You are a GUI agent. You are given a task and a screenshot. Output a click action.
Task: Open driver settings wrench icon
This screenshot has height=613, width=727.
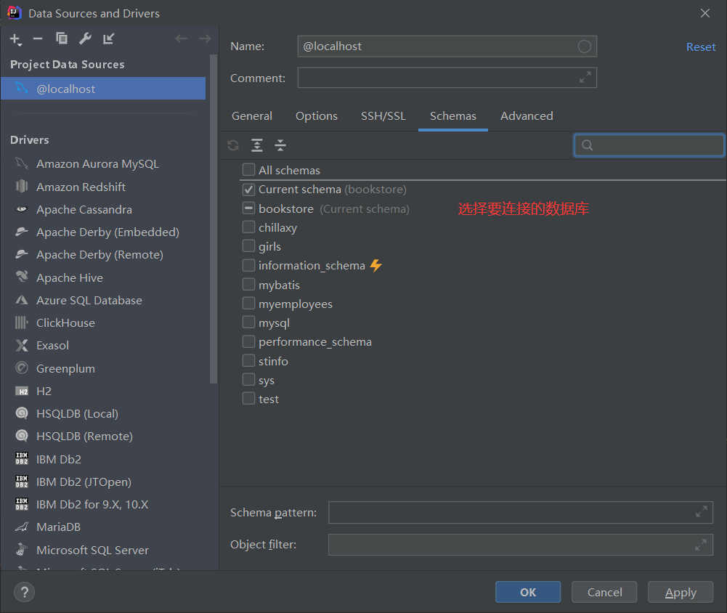[85, 38]
